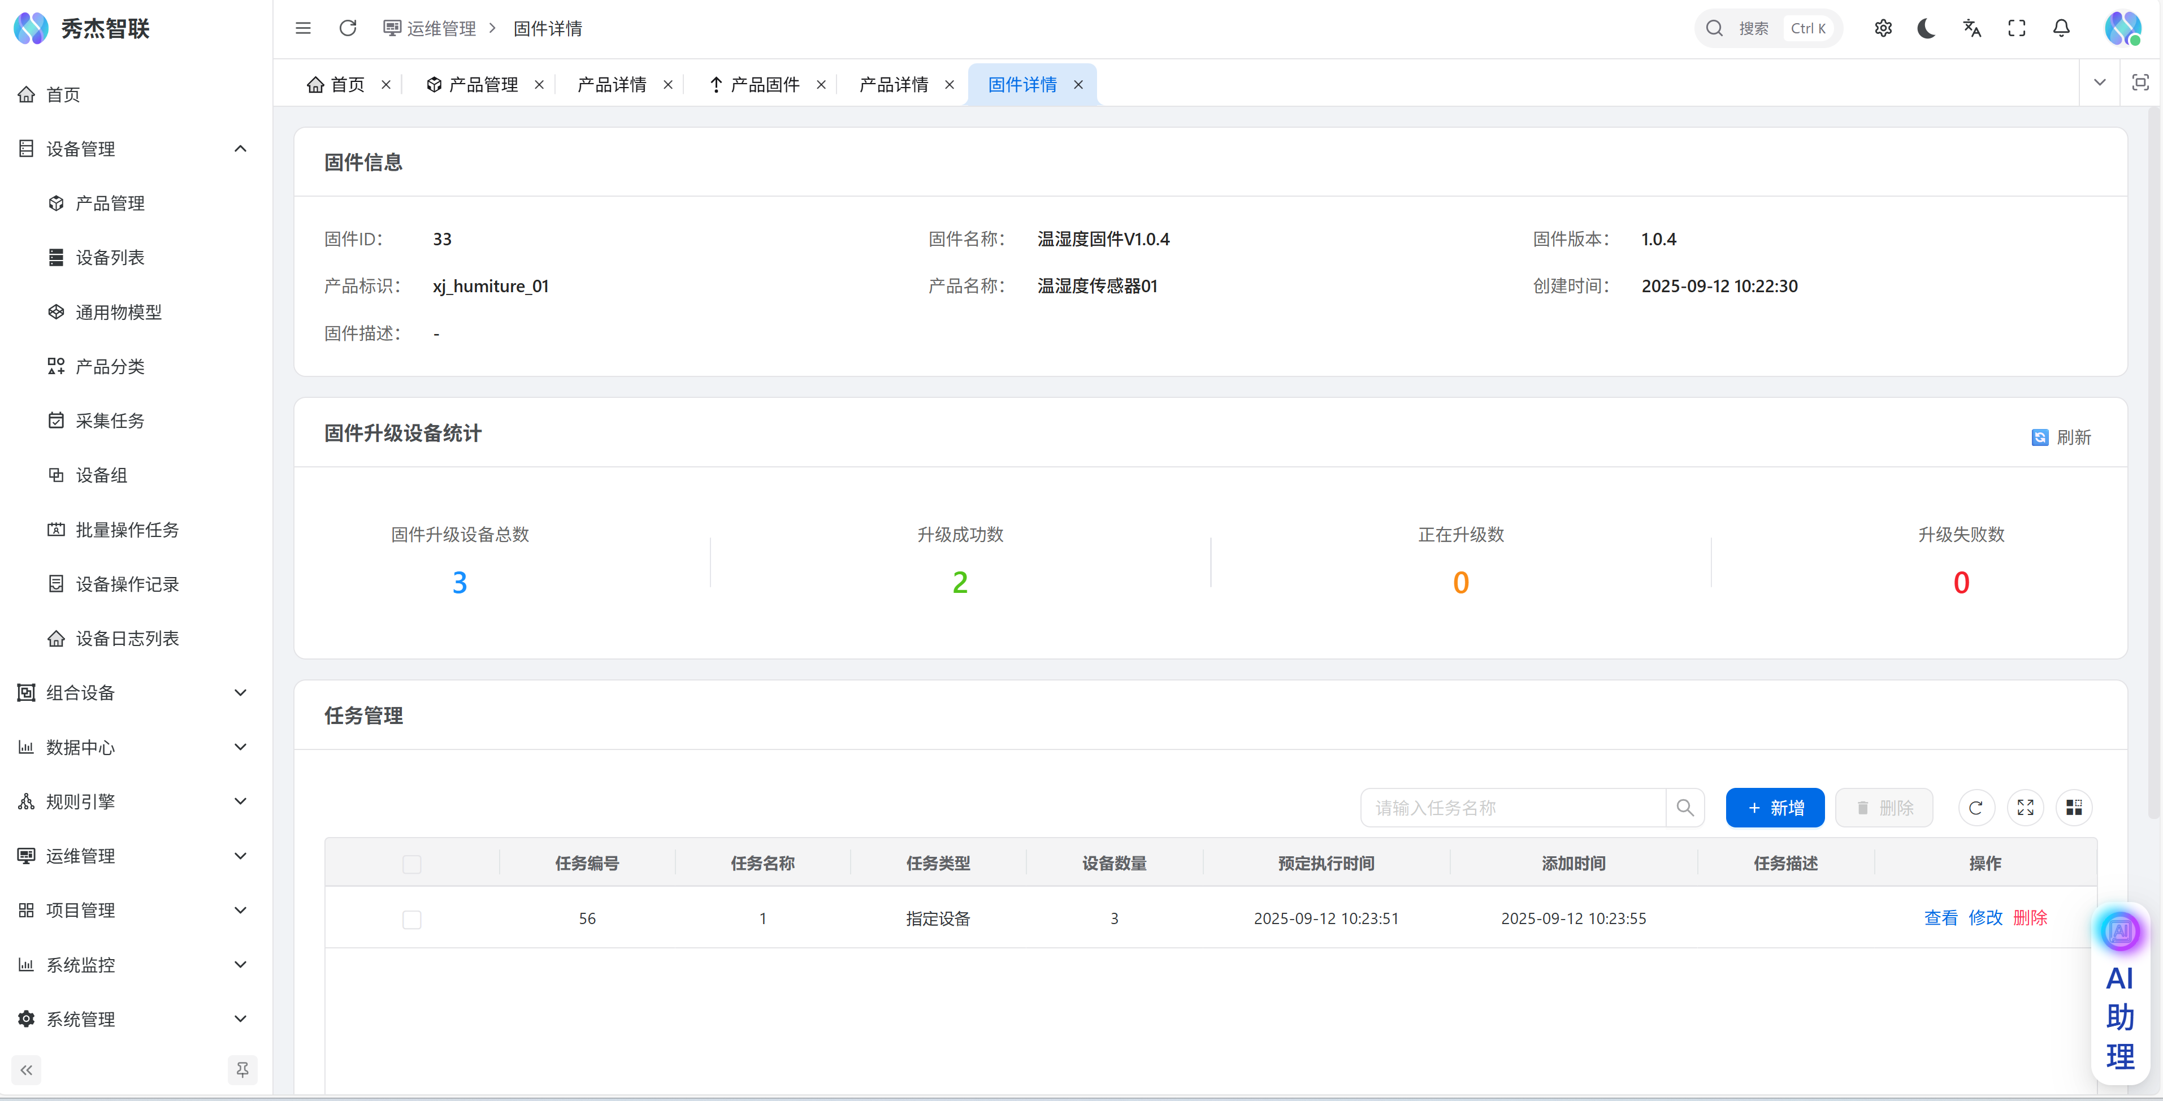
Task: Select all tasks header checkbox
Action: point(411,864)
